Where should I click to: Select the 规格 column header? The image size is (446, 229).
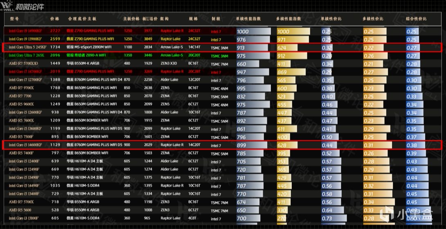point(193,19)
